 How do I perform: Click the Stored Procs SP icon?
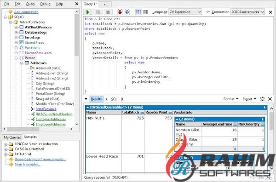[x=21, y=42]
